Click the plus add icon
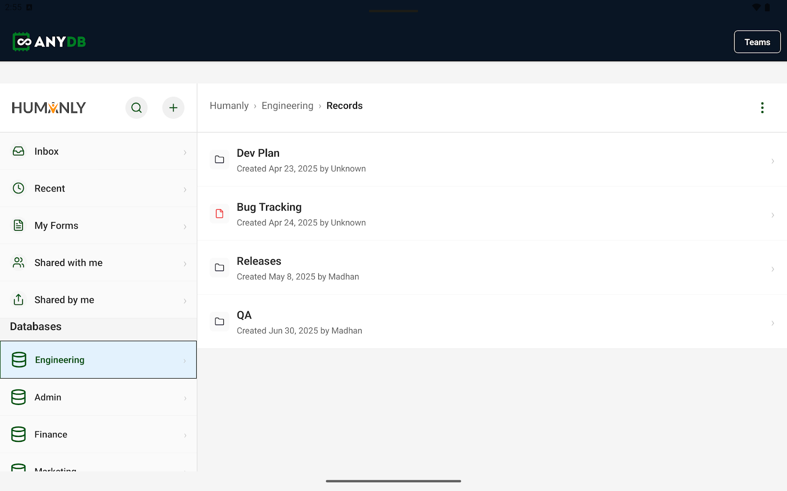Viewport: 787px width, 491px height. point(173,108)
